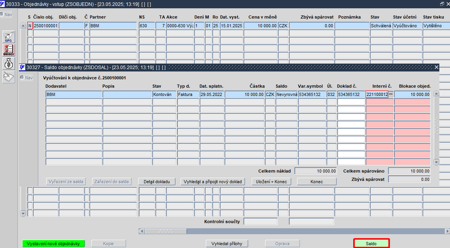Click the down arrow of orders list scrollbar
Screen dimensions: 450x248
23,213
